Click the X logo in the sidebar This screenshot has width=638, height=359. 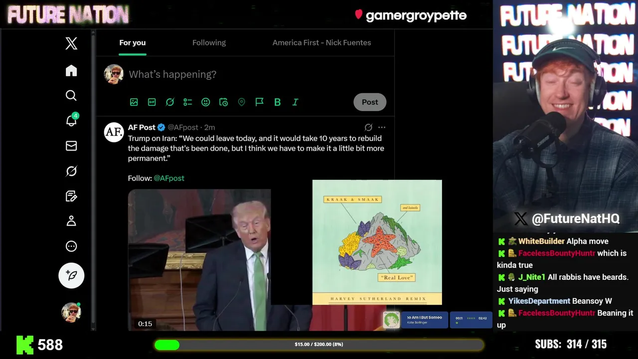[x=71, y=43]
